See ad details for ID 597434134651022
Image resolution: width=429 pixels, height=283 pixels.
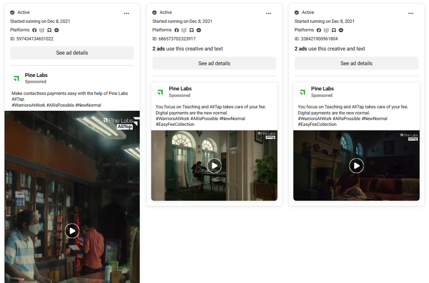tap(72, 53)
